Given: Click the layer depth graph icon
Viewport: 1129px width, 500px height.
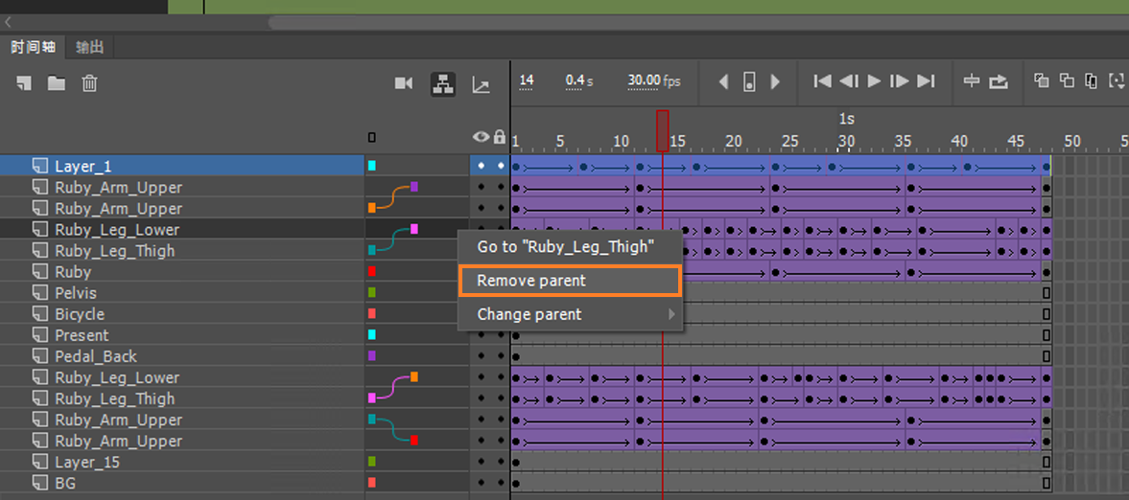Looking at the screenshot, I should pyautogui.click(x=481, y=84).
